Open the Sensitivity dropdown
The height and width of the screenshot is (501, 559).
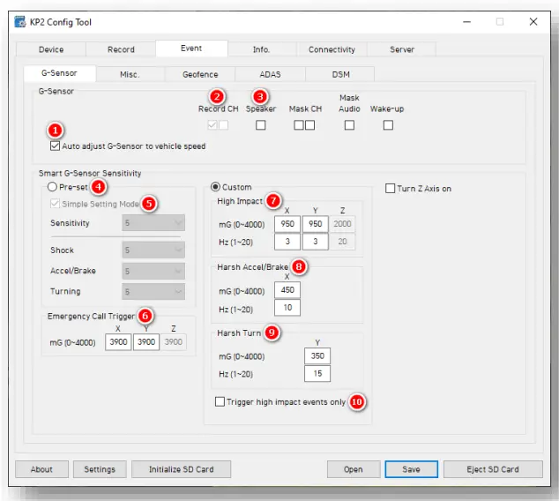coord(153,223)
